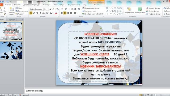
Task: Decrease list indent level icon
Action: 72,9
